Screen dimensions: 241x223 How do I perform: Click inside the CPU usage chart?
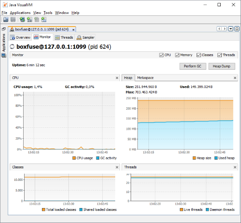point(69,120)
